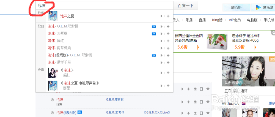275x117 pixels.
Task: Open 泡沫之夏 artist thumbnail image
Action: [x=53, y=16]
